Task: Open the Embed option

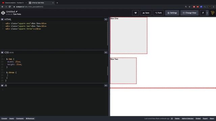Action: point(198,119)
